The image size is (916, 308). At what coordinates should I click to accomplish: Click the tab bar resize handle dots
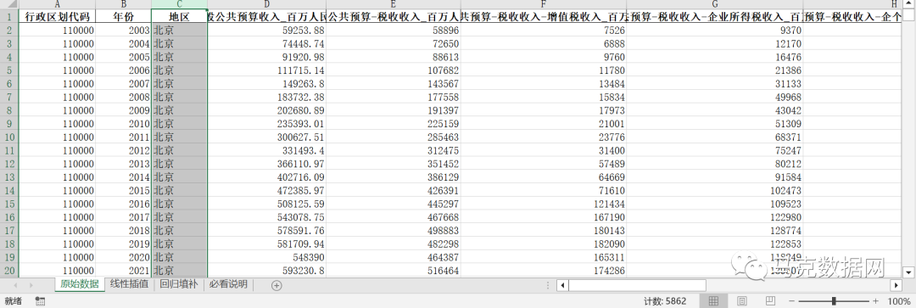(x=547, y=285)
